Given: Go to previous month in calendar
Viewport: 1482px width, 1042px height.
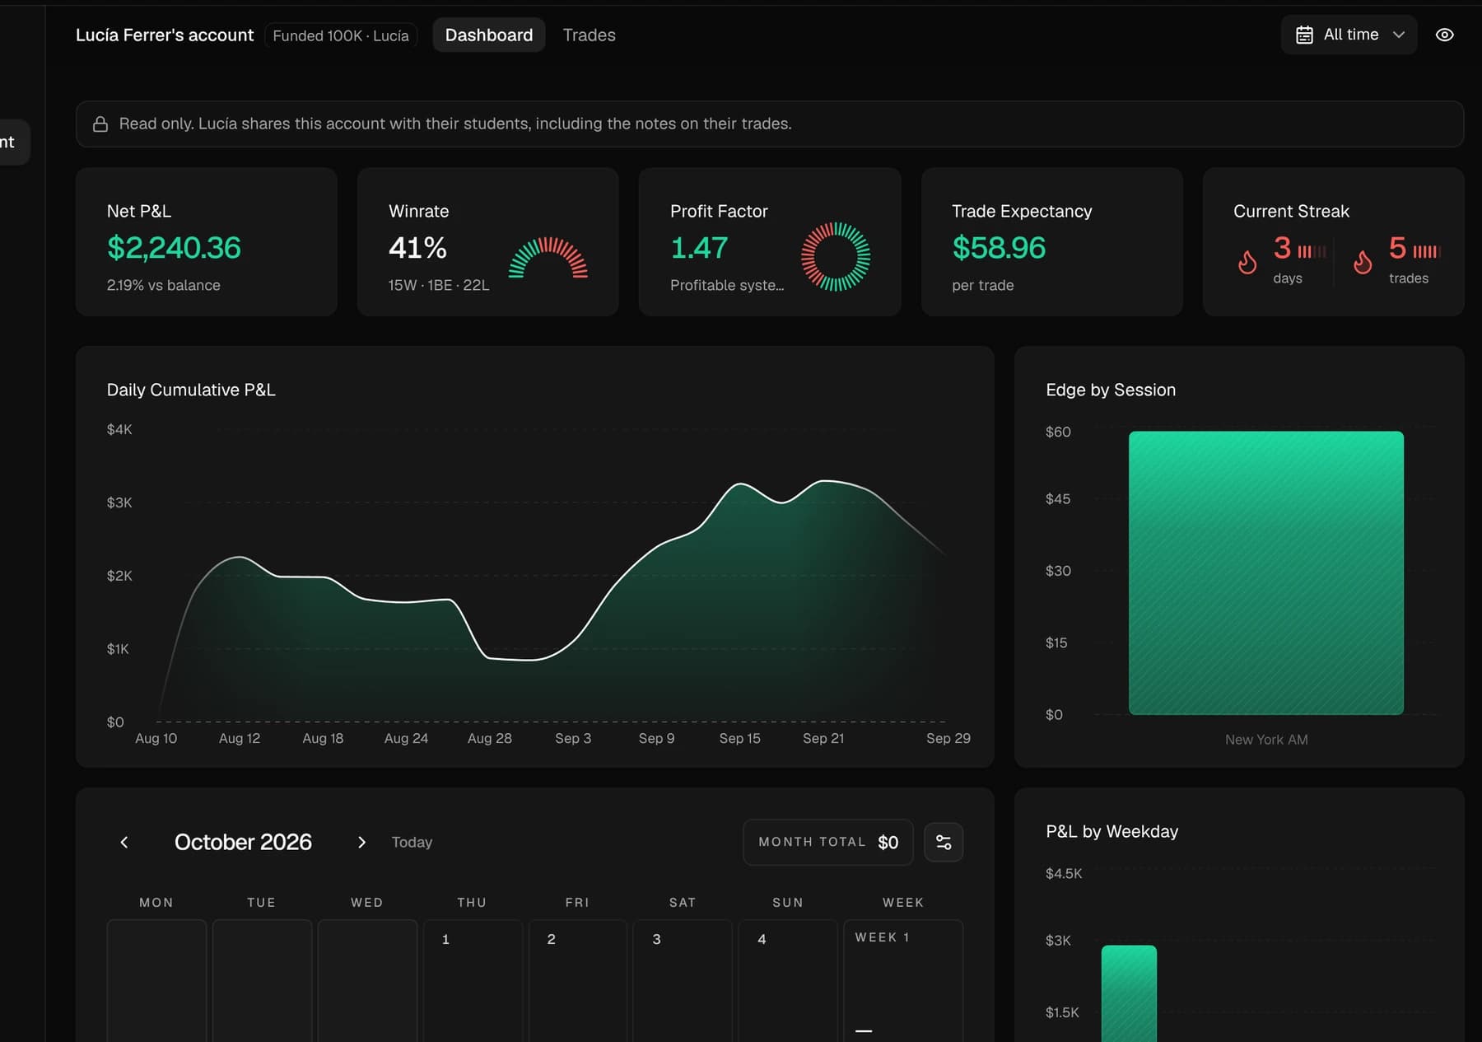Looking at the screenshot, I should 124,842.
